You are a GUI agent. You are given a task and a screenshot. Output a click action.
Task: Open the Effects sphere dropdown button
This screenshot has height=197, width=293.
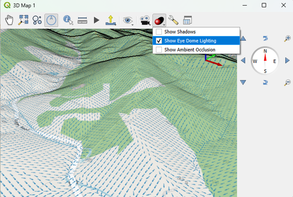click(159, 20)
